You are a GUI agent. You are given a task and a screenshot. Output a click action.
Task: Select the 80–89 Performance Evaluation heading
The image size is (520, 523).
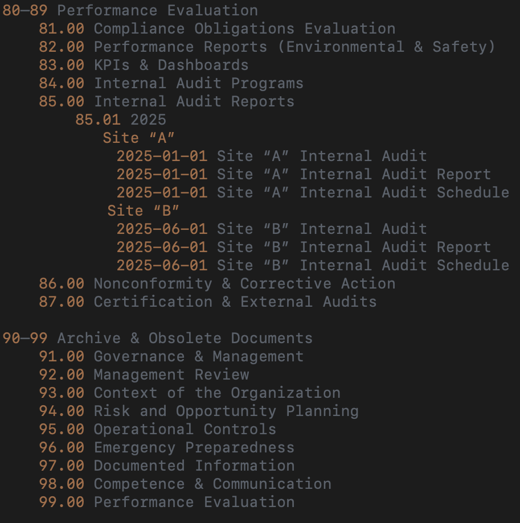pyautogui.click(x=130, y=10)
